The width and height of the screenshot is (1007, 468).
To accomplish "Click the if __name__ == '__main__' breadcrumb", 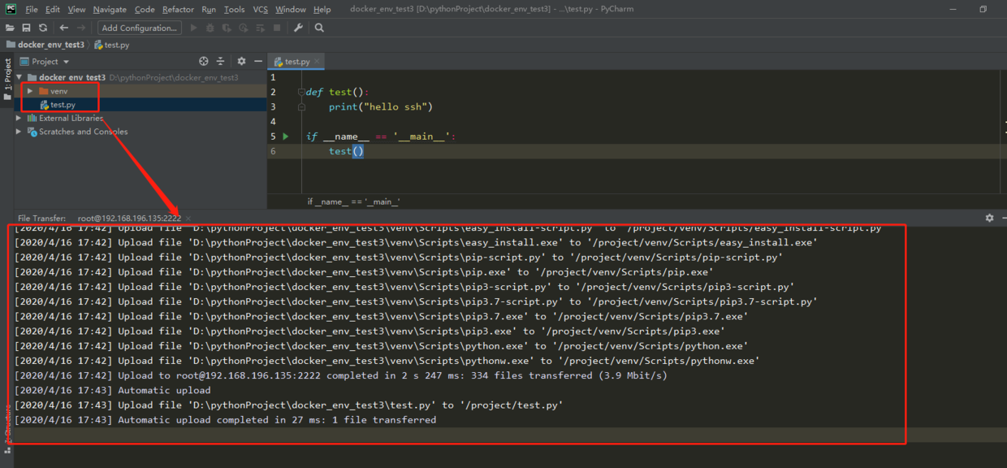I will [x=353, y=201].
